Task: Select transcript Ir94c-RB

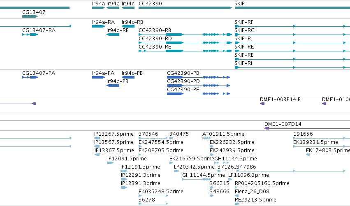Action: click(128, 26)
